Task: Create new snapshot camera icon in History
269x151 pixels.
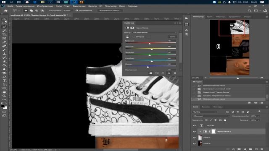Action: coord(256,103)
